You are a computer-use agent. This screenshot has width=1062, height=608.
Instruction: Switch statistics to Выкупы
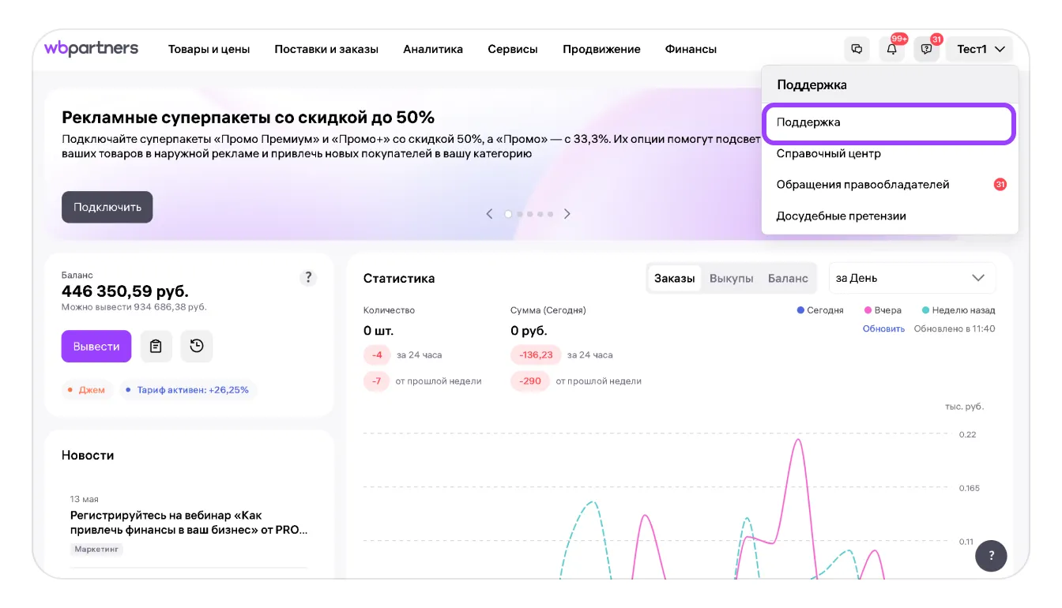coord(731,278)
